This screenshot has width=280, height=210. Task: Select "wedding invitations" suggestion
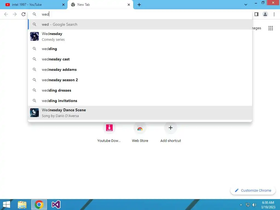click(140, 101)
